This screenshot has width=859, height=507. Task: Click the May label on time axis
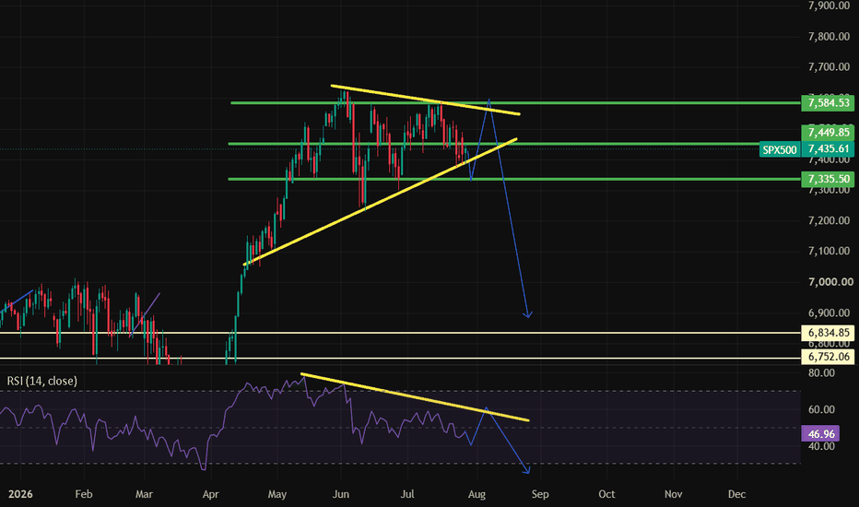click(277, 494)
